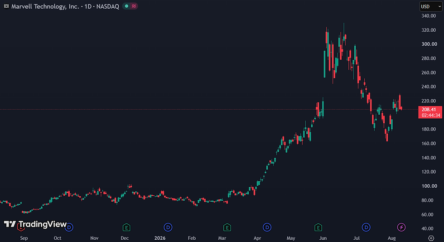Click the 320.00 price axis label
The image size is (444, 242).
click(x=429, y=30)
